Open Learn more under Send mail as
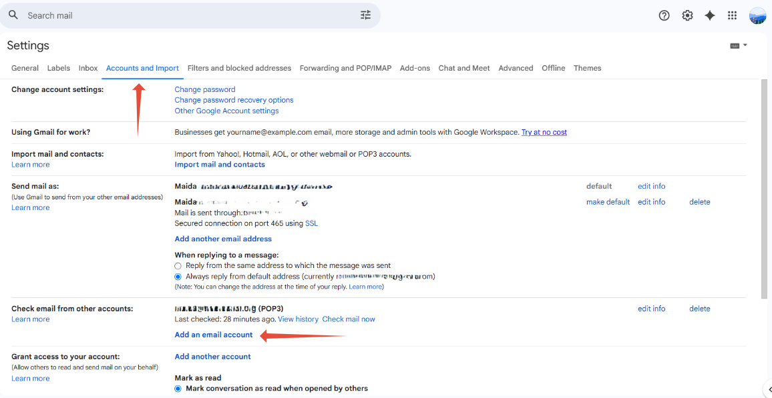This screenshot has width=772, height=398. coord(31,208)
